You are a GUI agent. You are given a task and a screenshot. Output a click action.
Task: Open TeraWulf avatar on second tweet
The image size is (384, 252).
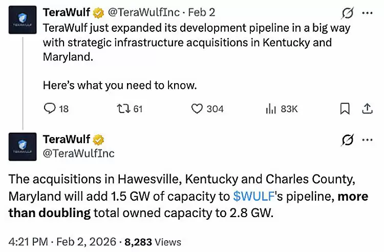click(x=23, y=147)
